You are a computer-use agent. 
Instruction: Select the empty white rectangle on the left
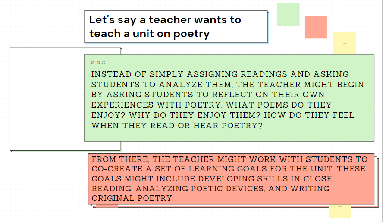47,99
